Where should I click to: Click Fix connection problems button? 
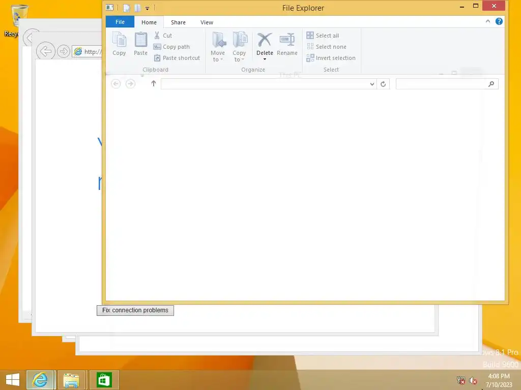pos(135,310)
